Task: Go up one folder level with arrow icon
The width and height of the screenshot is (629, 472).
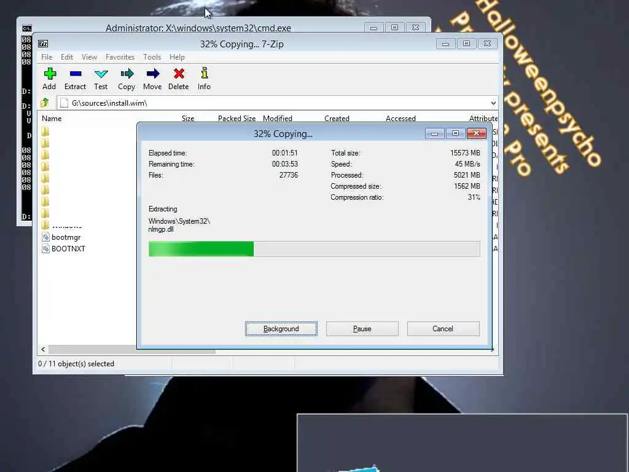Action: (x=45, y=103)
